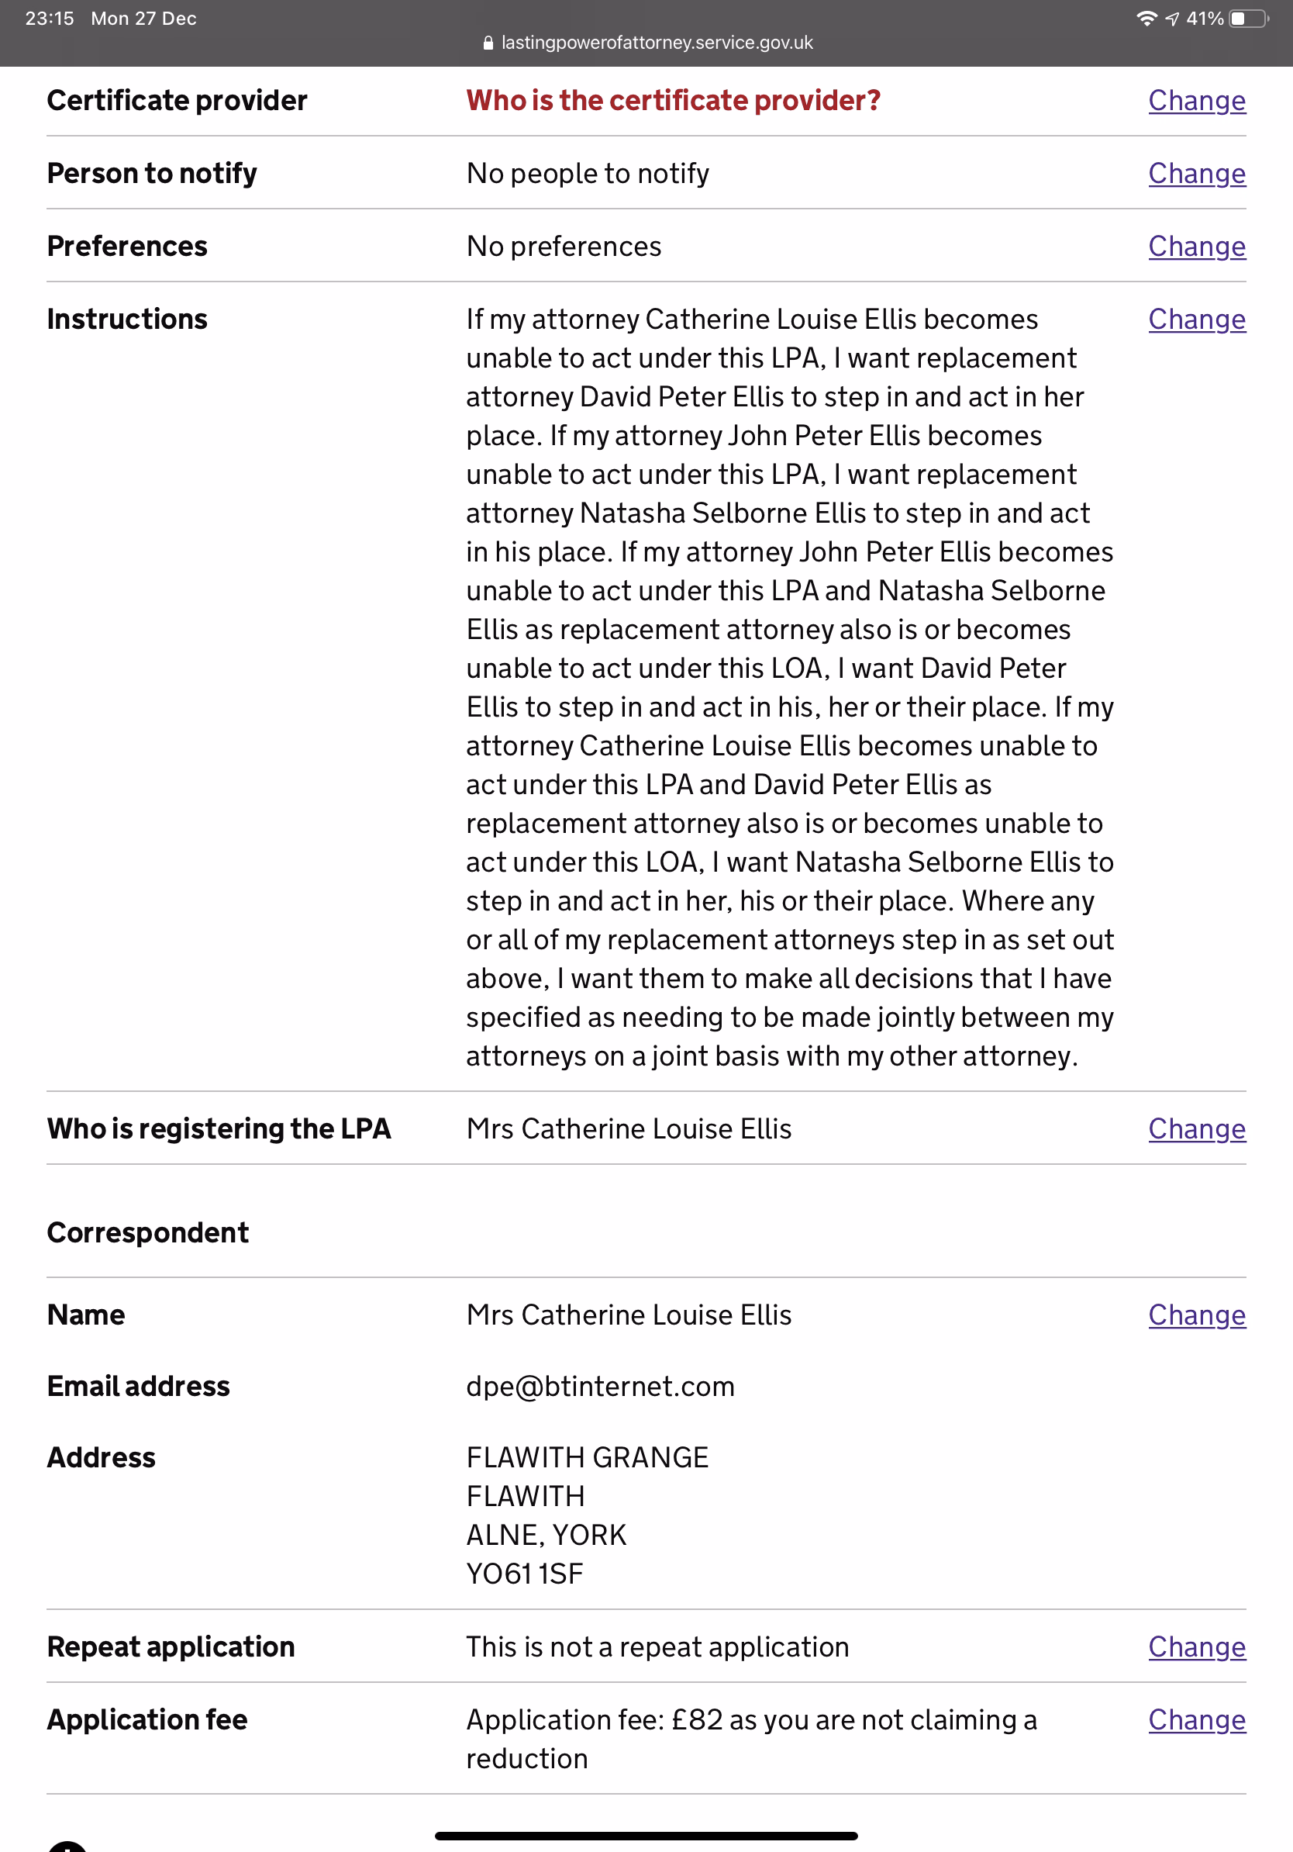Tap the 41% battery percentage
This screenshot has width=1293, height=1852.
click(1205, 19)
